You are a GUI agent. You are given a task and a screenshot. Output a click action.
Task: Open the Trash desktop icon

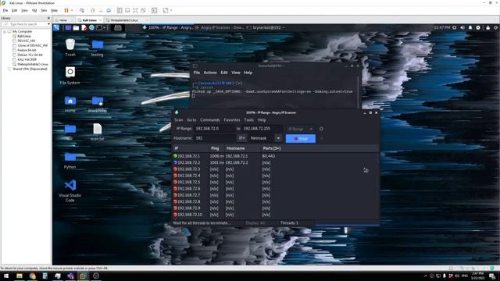tap(70, 48)
